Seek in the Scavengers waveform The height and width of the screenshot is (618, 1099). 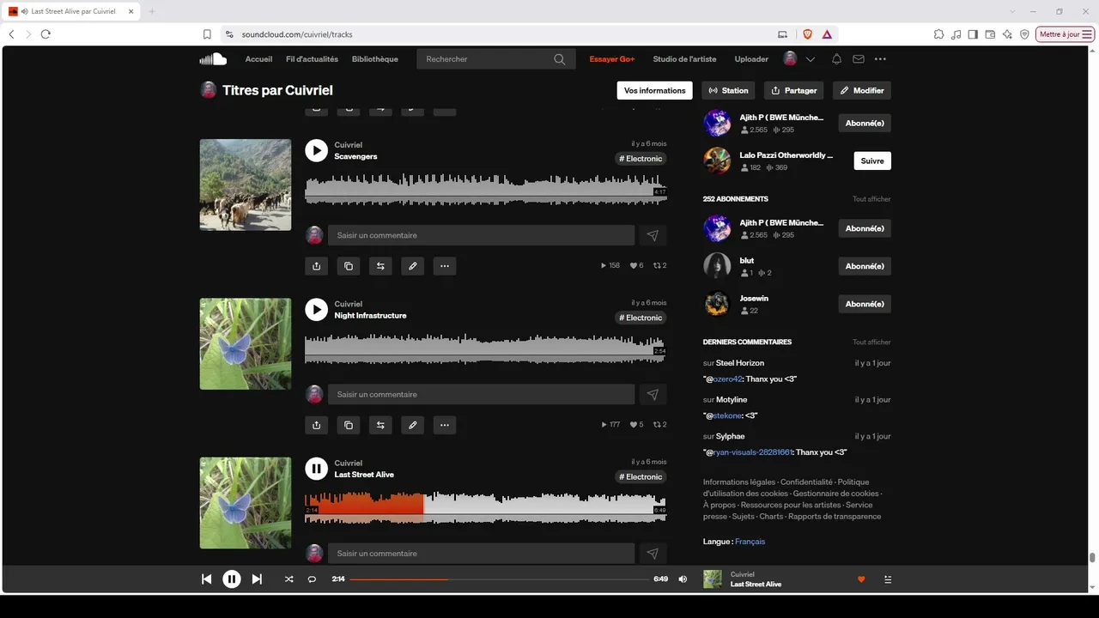pyautogui.click(x=485, y=189)
